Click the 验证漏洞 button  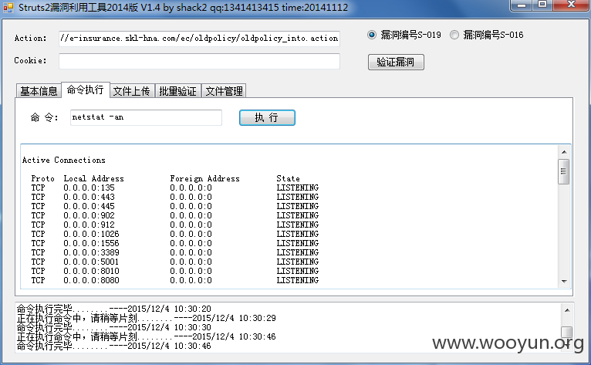(396, 63)
